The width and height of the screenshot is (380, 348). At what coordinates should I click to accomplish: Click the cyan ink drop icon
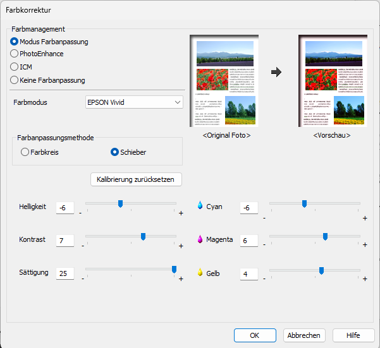200,205
